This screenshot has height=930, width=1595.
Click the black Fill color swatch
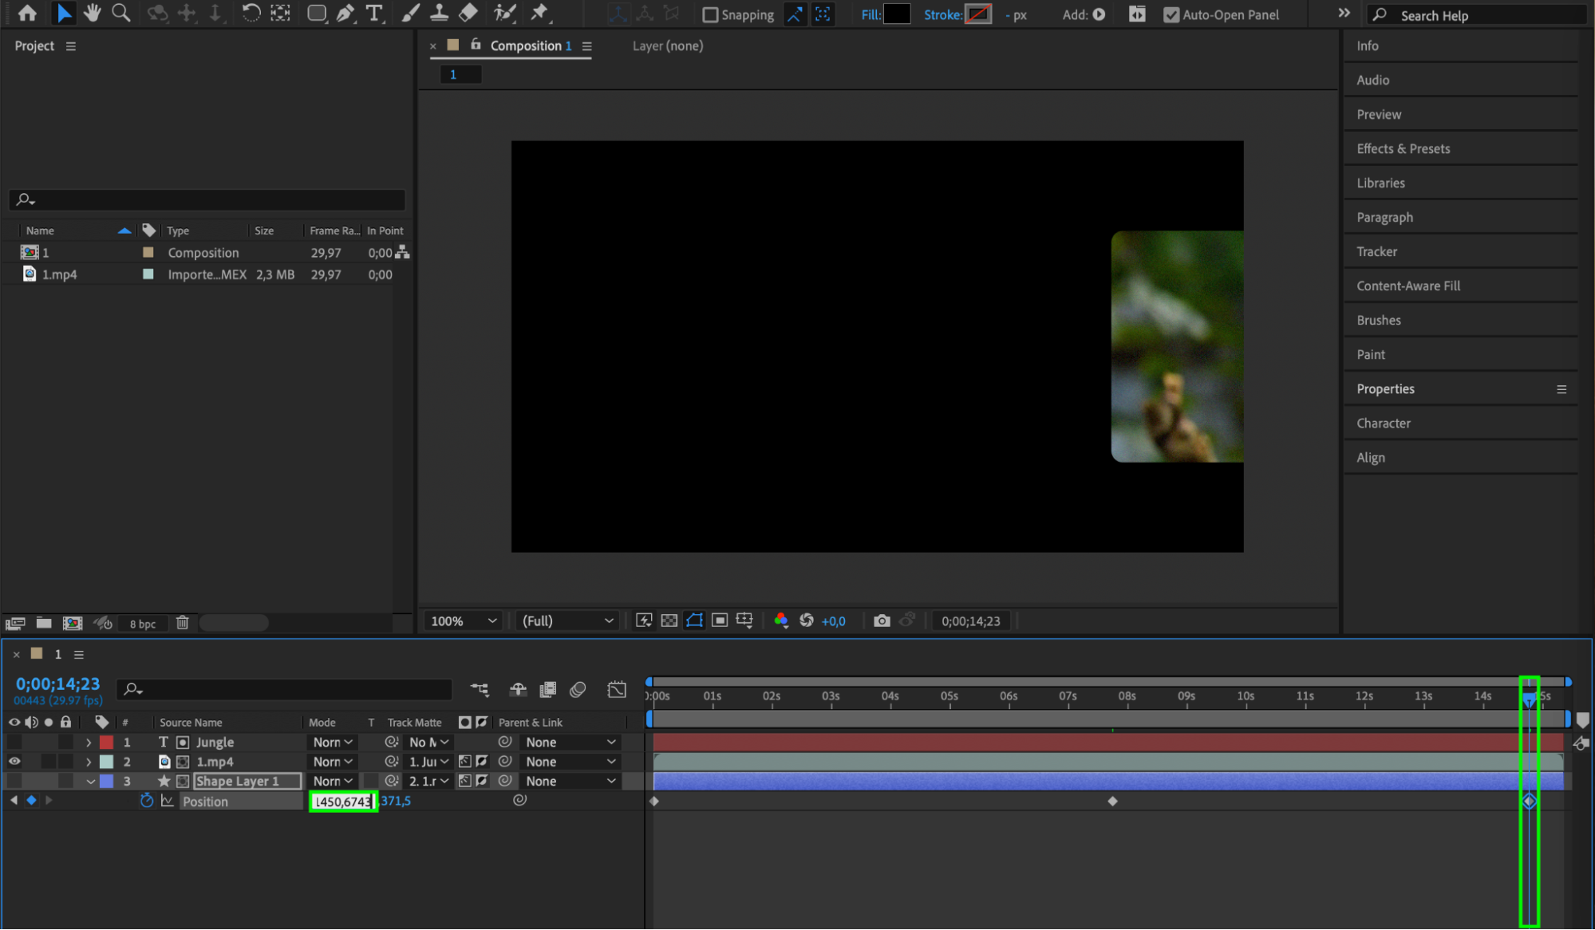(x=897, y=14)
